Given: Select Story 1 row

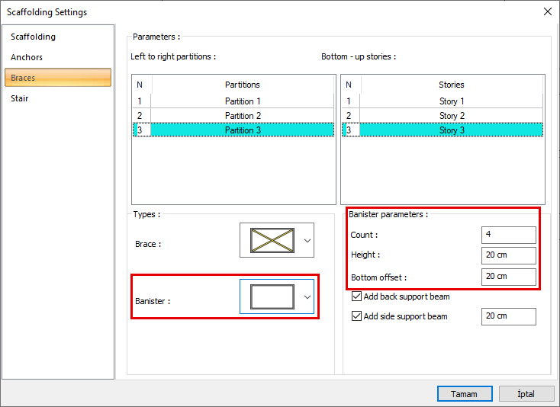Looking at the screenshot, I should [443, 101].
